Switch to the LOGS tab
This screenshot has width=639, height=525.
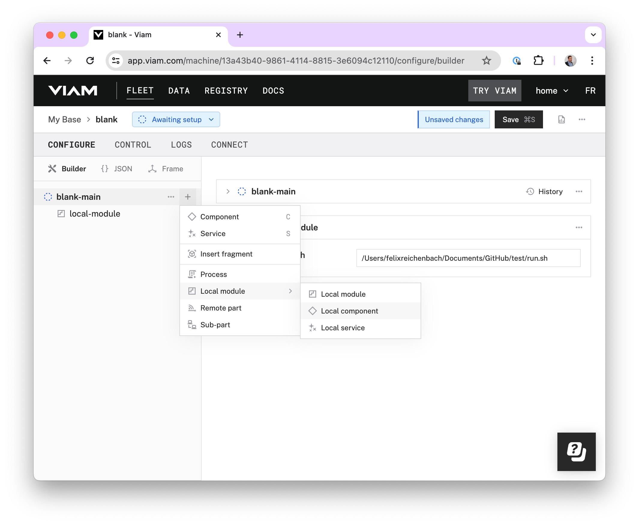(x=181, y=145)
